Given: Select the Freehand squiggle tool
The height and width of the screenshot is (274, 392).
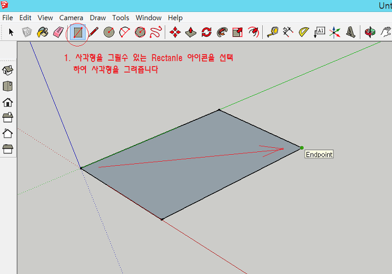Looking at the screenshot, I should click(x=156, y=32).
